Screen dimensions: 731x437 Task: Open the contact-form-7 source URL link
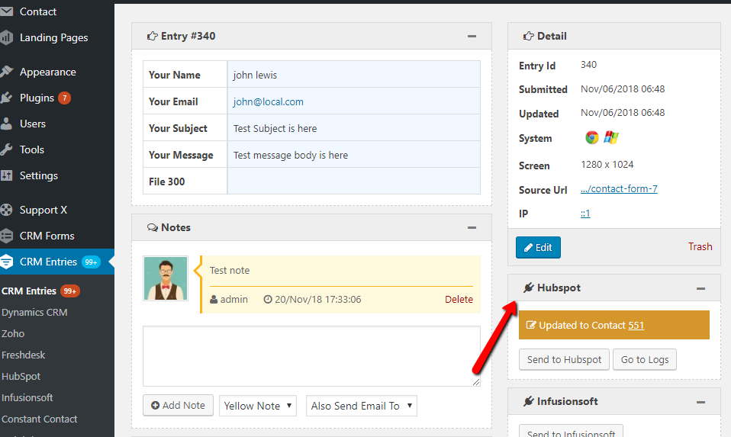click(619, 188)
